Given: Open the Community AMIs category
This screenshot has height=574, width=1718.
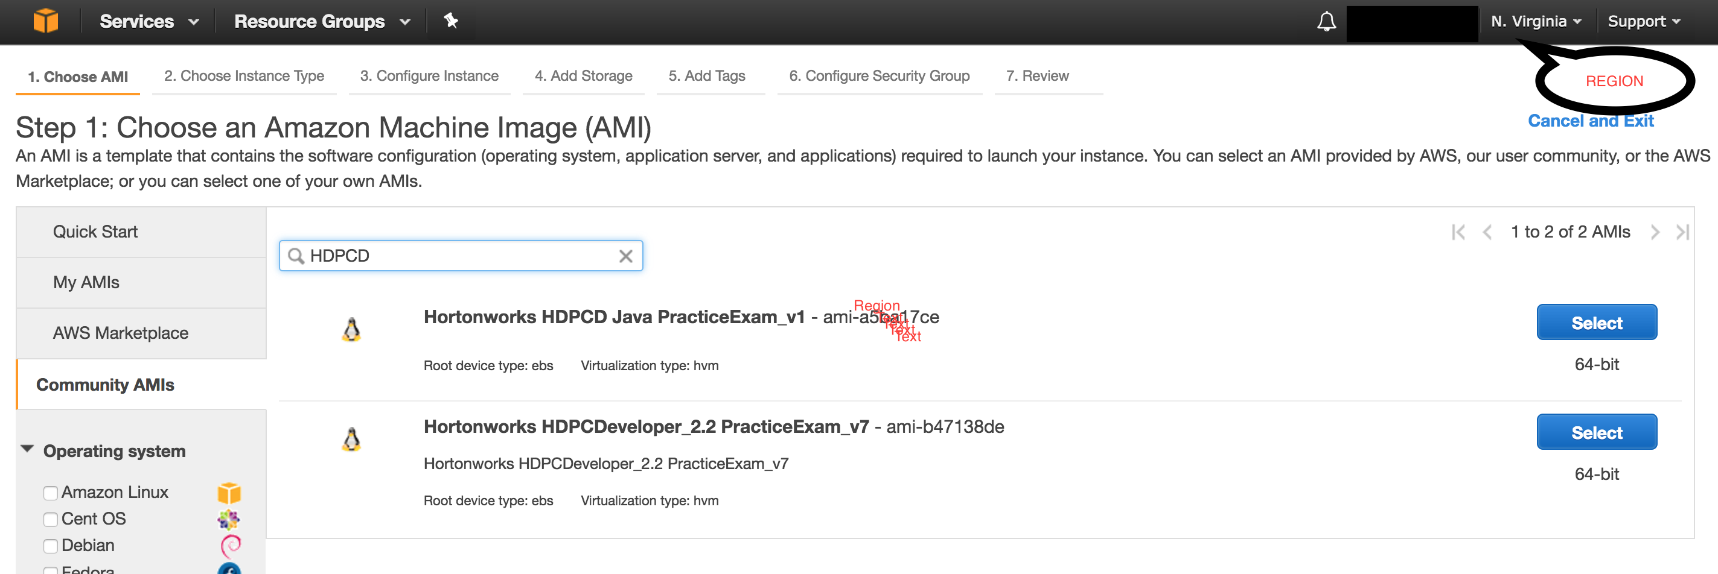Looking at the screenshot, I should tap(106, 384).
